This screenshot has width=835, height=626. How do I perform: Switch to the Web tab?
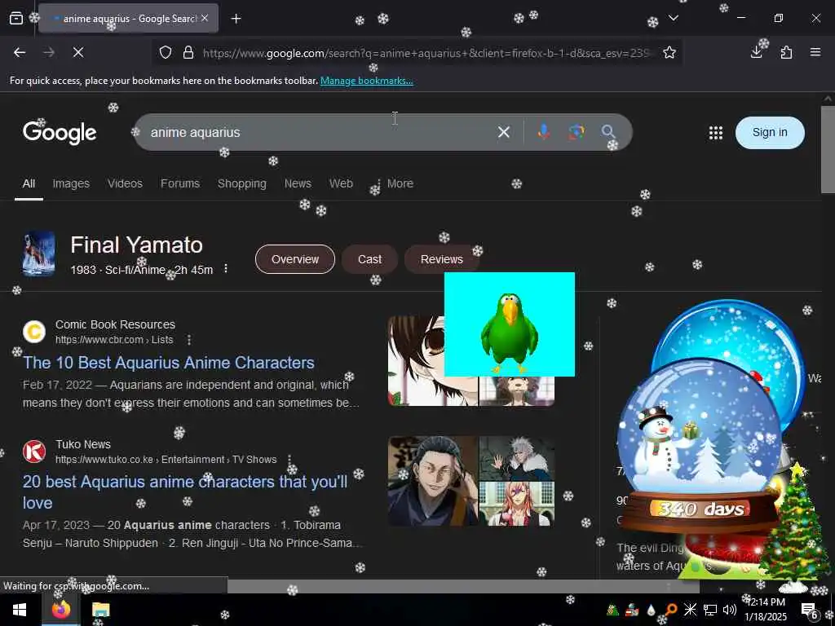(x=341, y=183)
